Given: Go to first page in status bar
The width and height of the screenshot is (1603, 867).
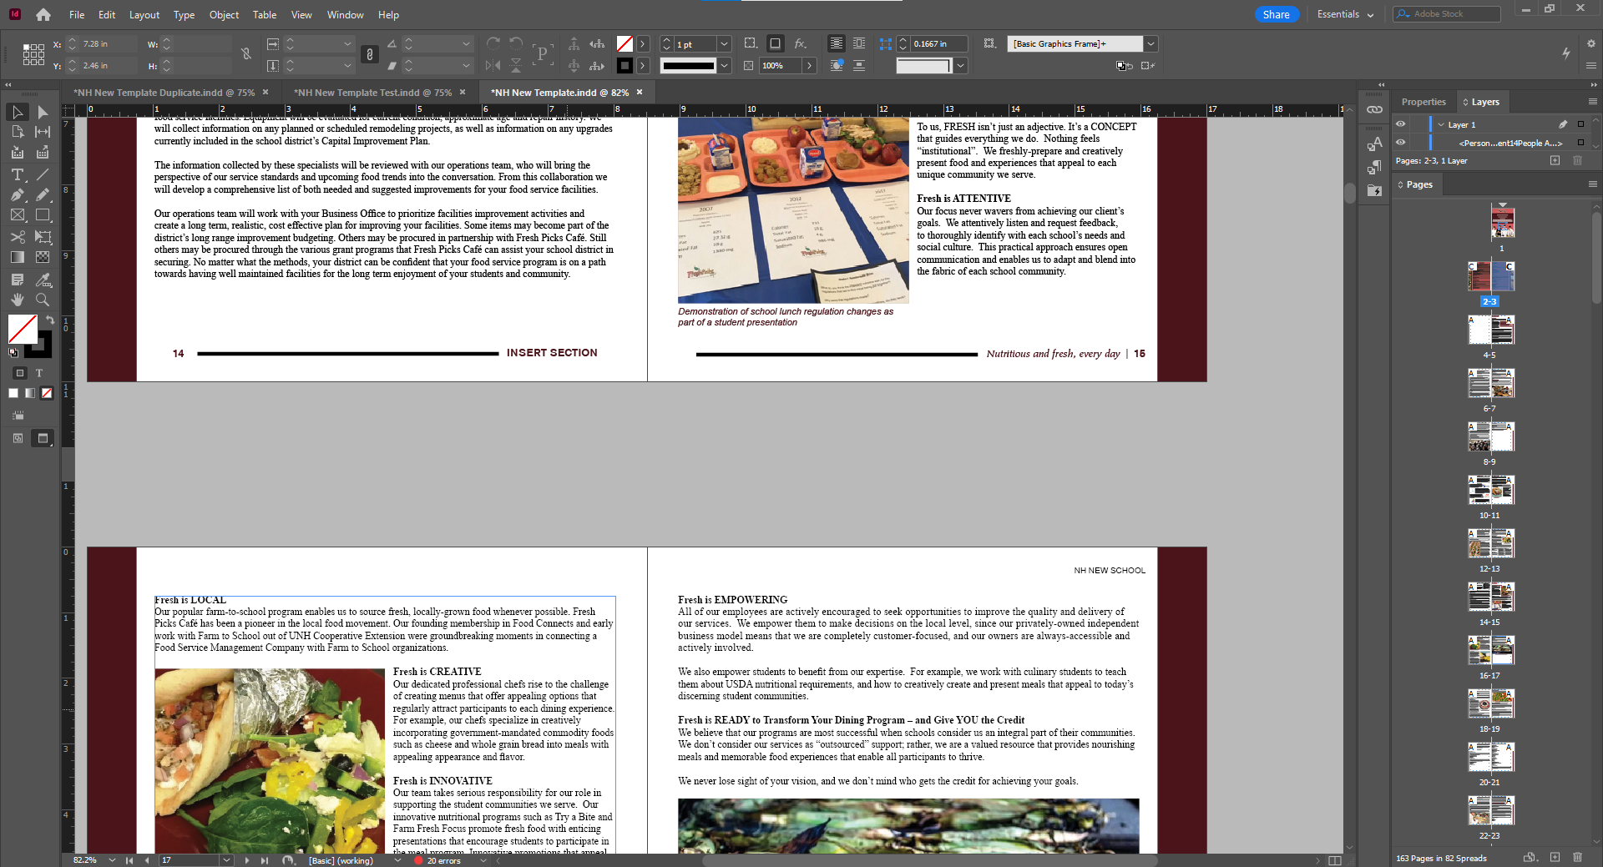Looking at the screenshot, I should [129, 860].
